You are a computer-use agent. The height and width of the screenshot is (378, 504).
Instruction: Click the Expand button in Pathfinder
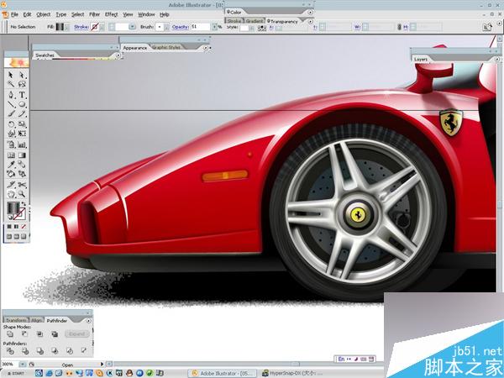pos(77,334)
